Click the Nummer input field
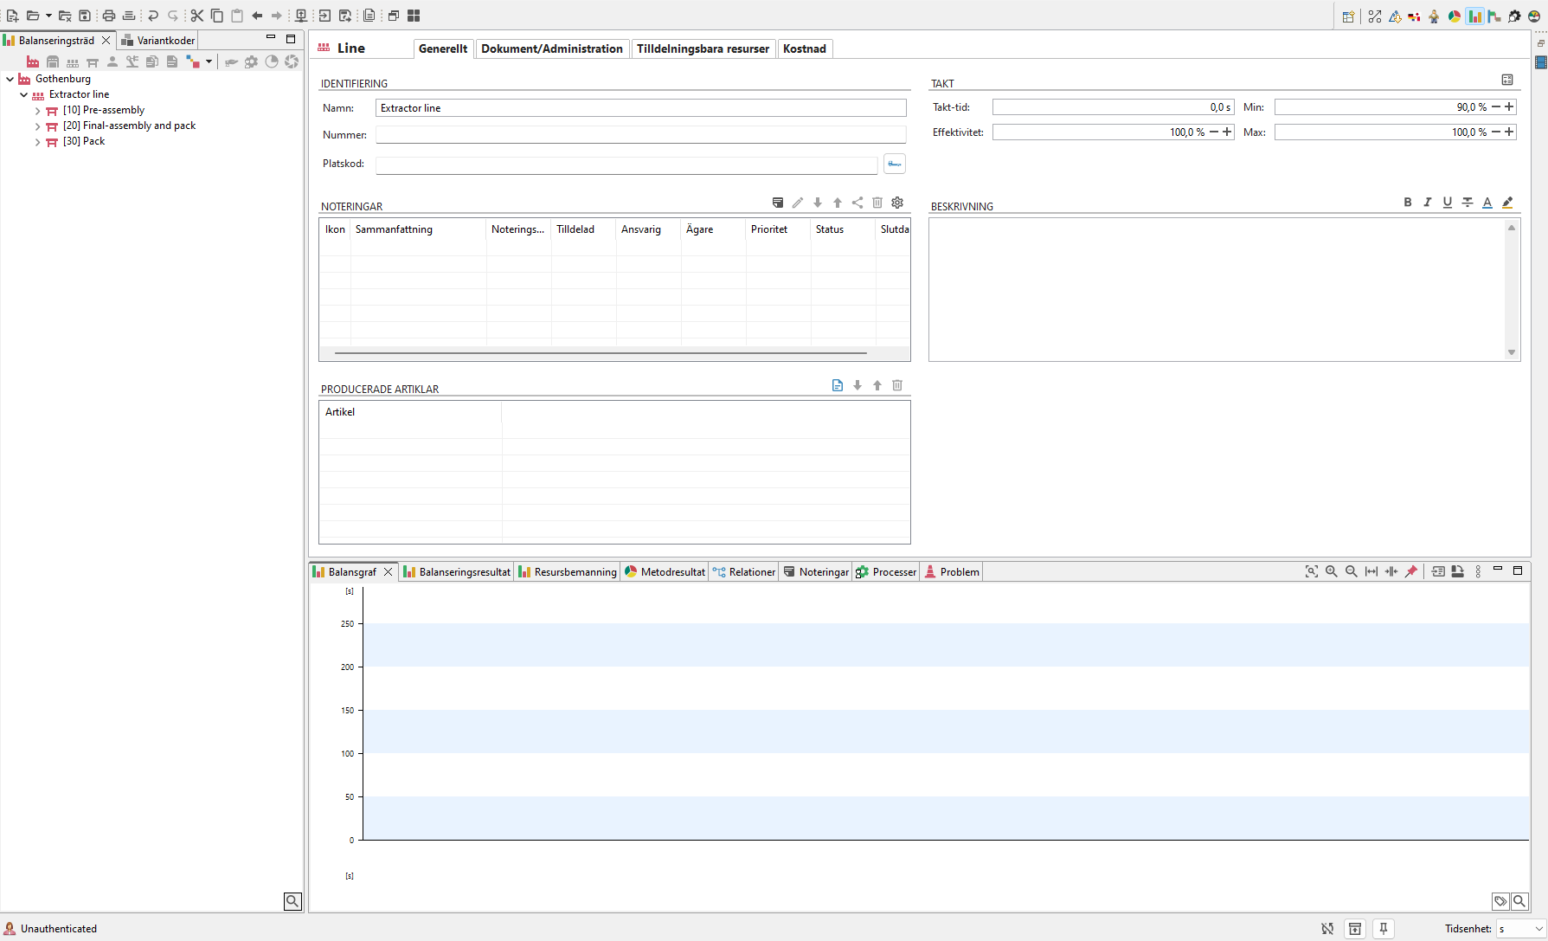Image resolution: width=1548 pixels, height=941 pixels. click(640, 135)
